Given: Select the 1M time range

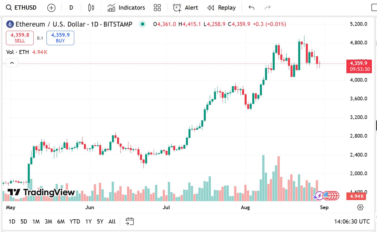Looking at the screenshot, I should tap(36, 222).
